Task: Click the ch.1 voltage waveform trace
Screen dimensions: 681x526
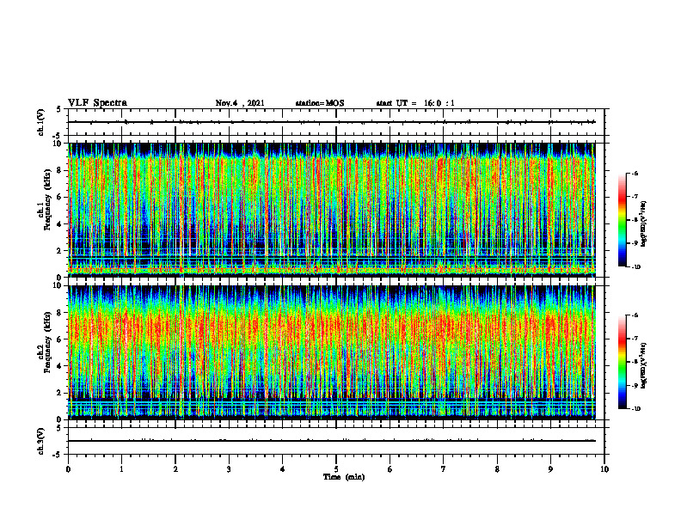Action: [332, 122]
